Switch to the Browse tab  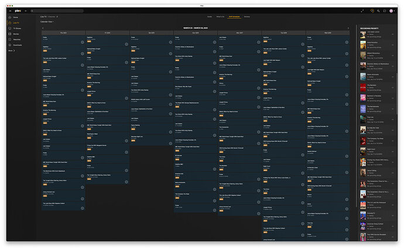click(x=247, y=17)
